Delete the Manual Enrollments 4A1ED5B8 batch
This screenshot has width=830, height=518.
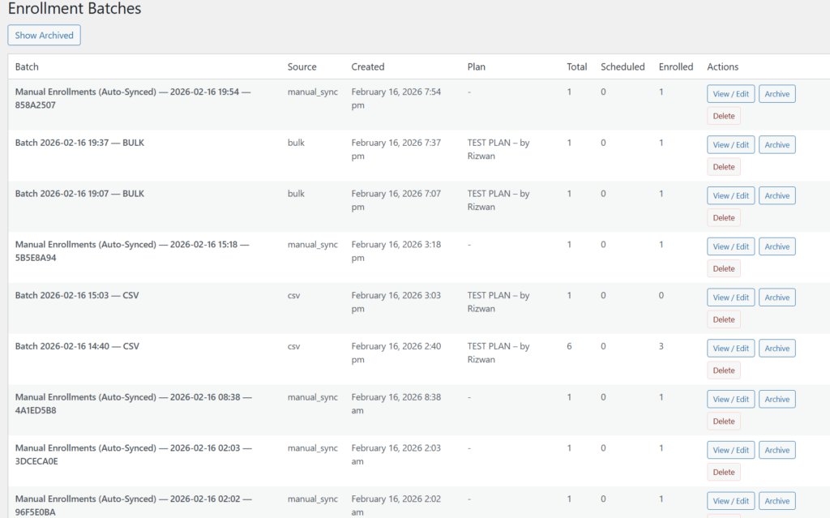pyautogui.click(x=723, y=422)
